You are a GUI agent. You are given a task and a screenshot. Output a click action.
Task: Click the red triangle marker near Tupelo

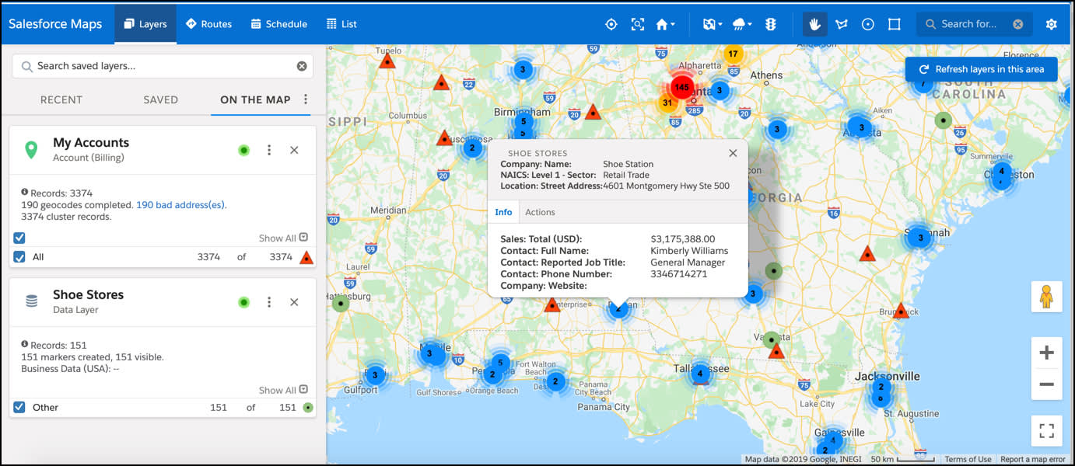pos(387,61)
